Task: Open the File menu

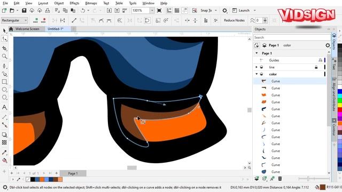Action: coord(5,3)
